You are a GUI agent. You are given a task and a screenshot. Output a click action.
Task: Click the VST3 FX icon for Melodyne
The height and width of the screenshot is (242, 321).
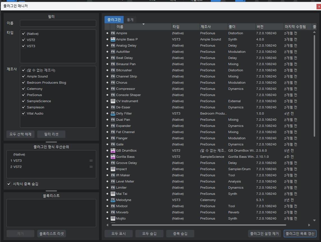pyautogui.click(x=113, y=200)
